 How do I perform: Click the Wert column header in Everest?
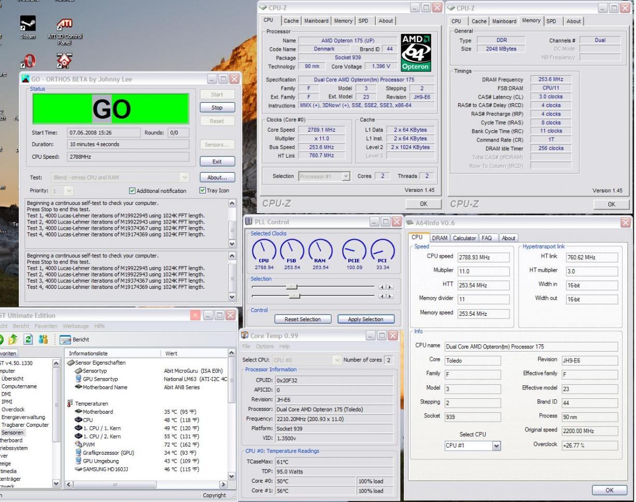tap(194, 353)
